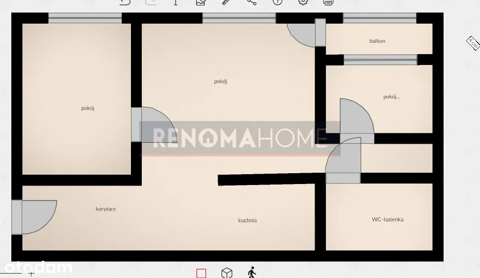
Task: Click the undo arrow icon
Action: (125, 2)
